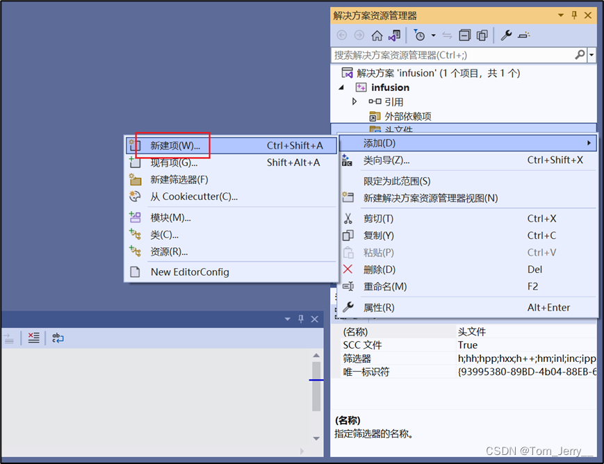Image resolution: width=604 pixels, height=464 pixels.
Task: Switch views using the Visual Studio icon
Action: (x=395, y=35)
